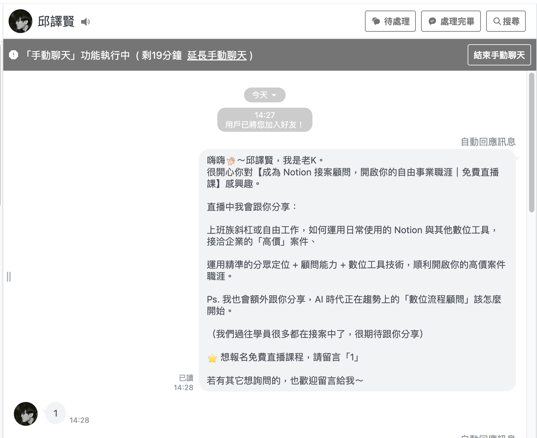Click the text 若有其它想詢問的，也歡迎留言給我～
The image size is (537, 438).
point(285,381)
